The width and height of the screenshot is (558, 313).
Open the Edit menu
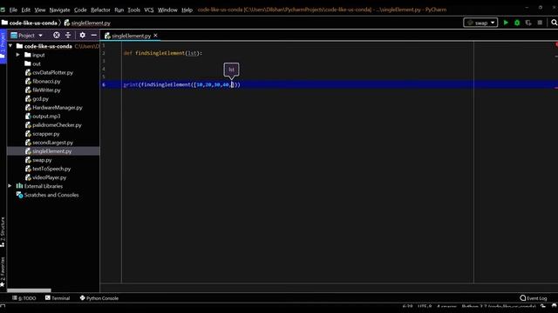click(25, 10)
